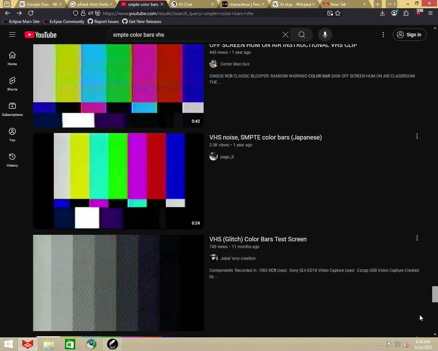Open more options for VHS noise SMPTE video
The image size is (438, 351).
417,136
